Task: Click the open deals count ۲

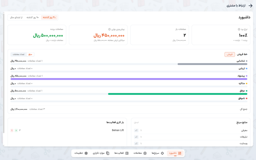Action: tap(185, 35)
